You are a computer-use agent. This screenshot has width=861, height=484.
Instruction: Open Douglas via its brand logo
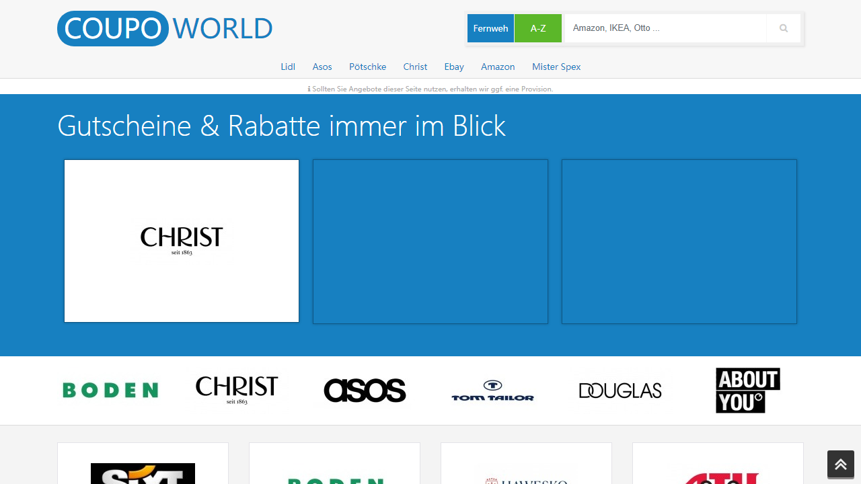coord(620,390)
